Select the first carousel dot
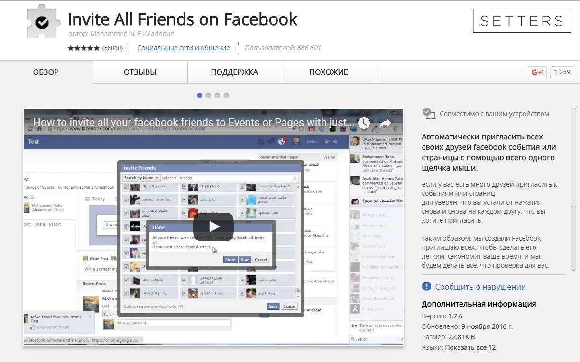 coord(200,95)
